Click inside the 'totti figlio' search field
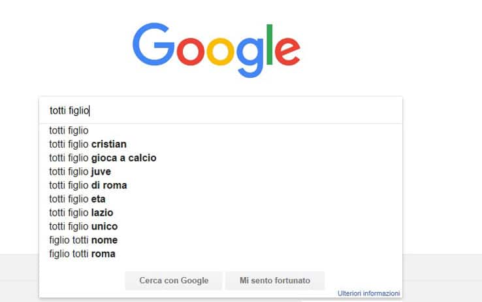The width and height of the screenshot is (482, 302). (221, 110)
